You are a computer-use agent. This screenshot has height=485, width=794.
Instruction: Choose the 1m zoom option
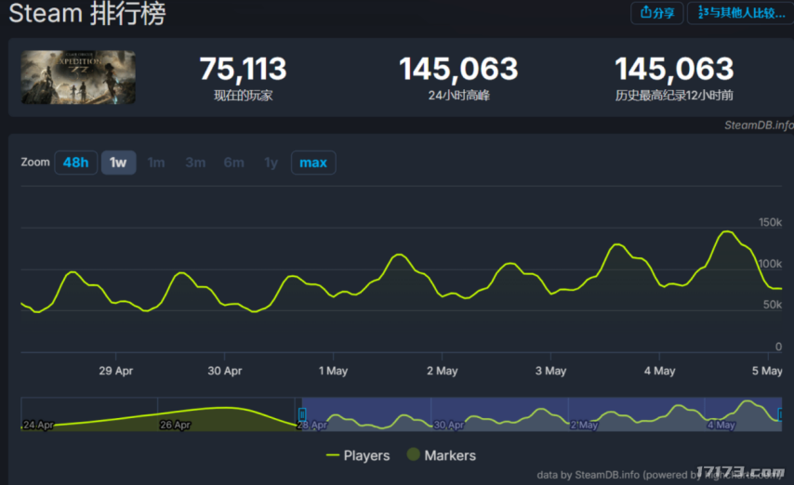pos(156,163)
